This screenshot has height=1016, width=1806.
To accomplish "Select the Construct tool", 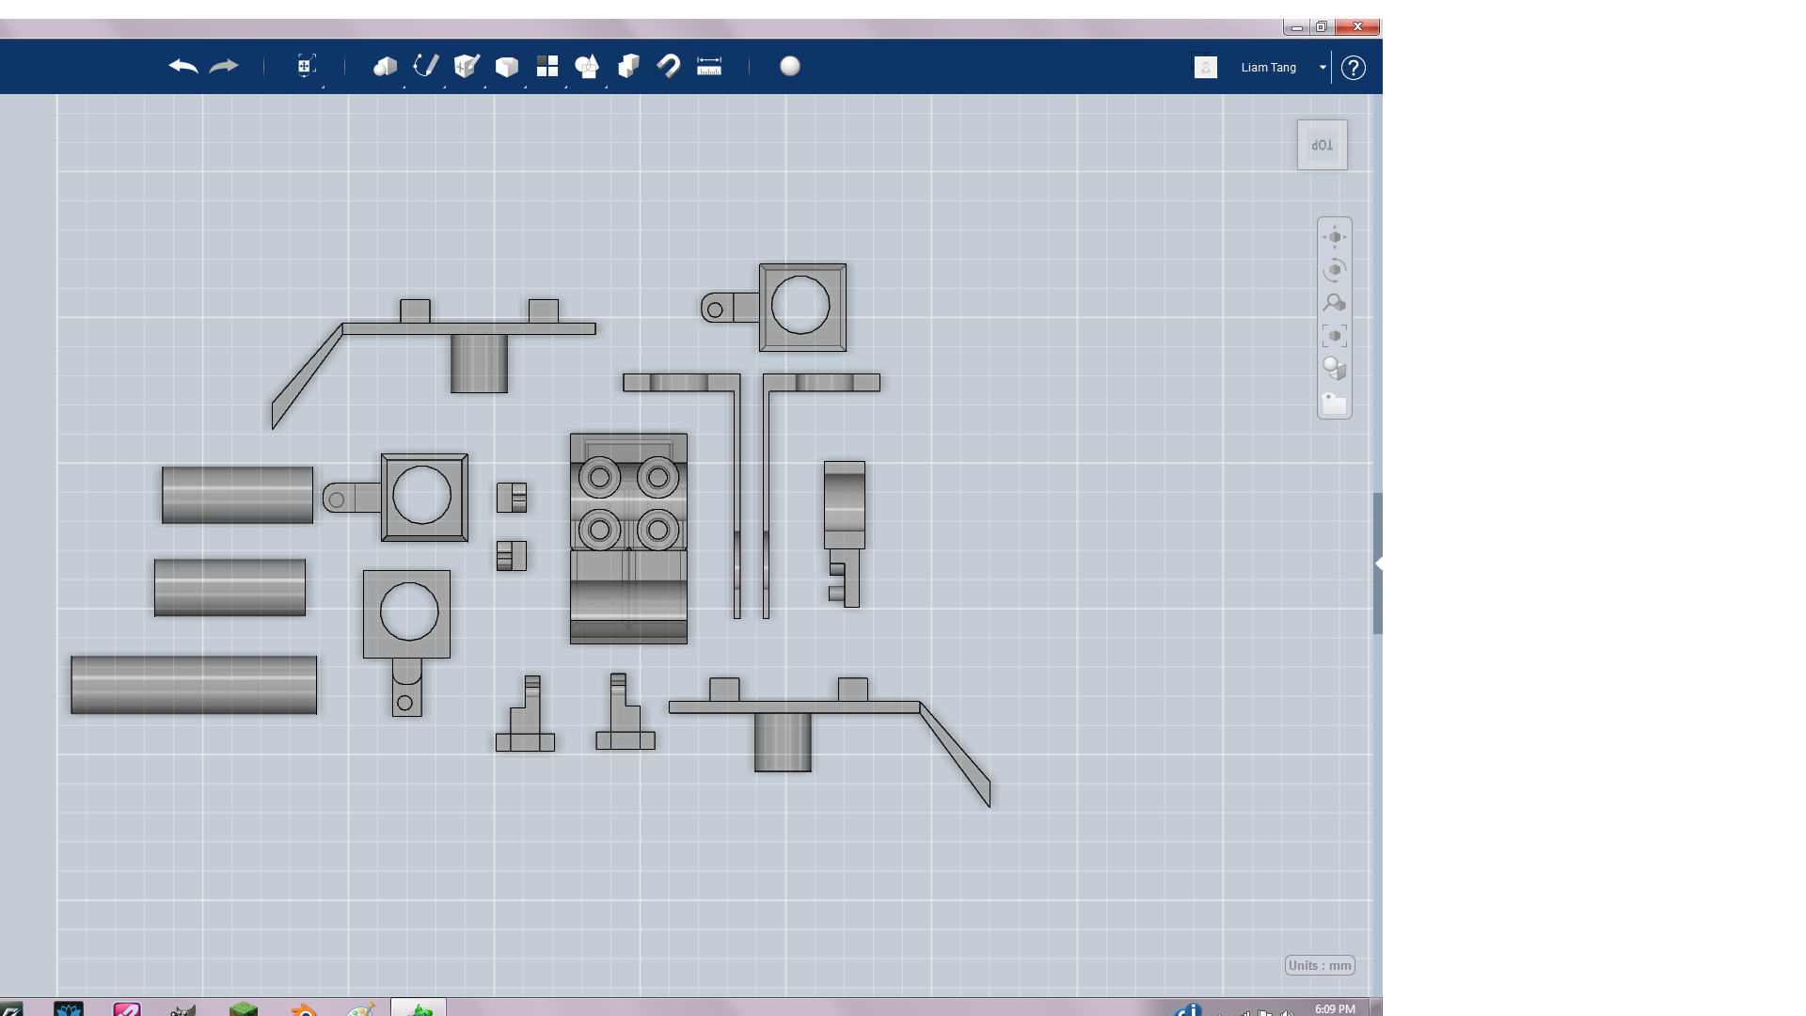I will pos(465,66).
